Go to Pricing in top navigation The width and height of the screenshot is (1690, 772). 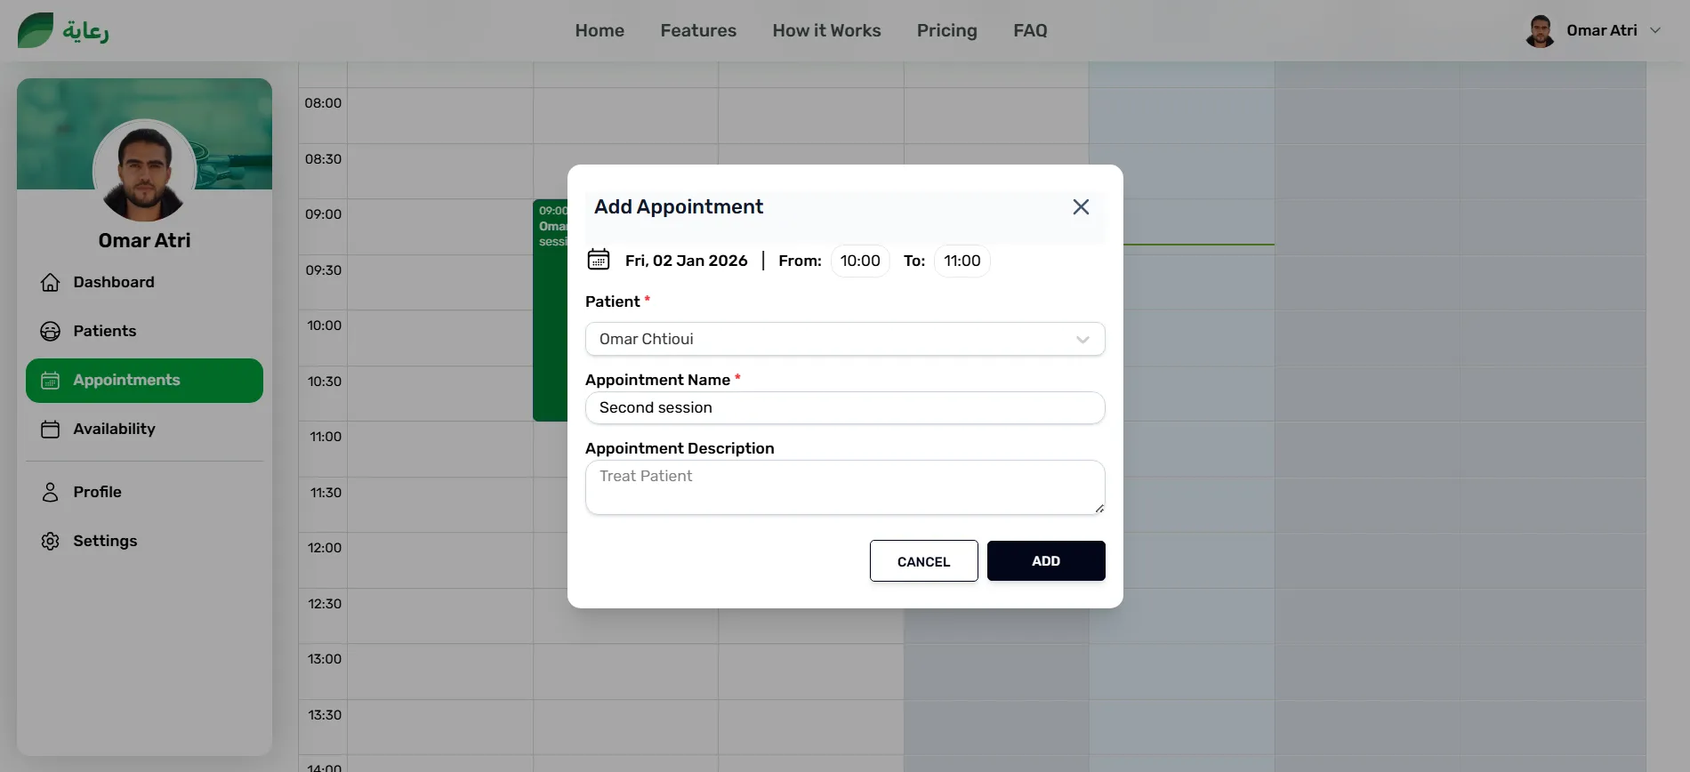(x=946, y=30)
